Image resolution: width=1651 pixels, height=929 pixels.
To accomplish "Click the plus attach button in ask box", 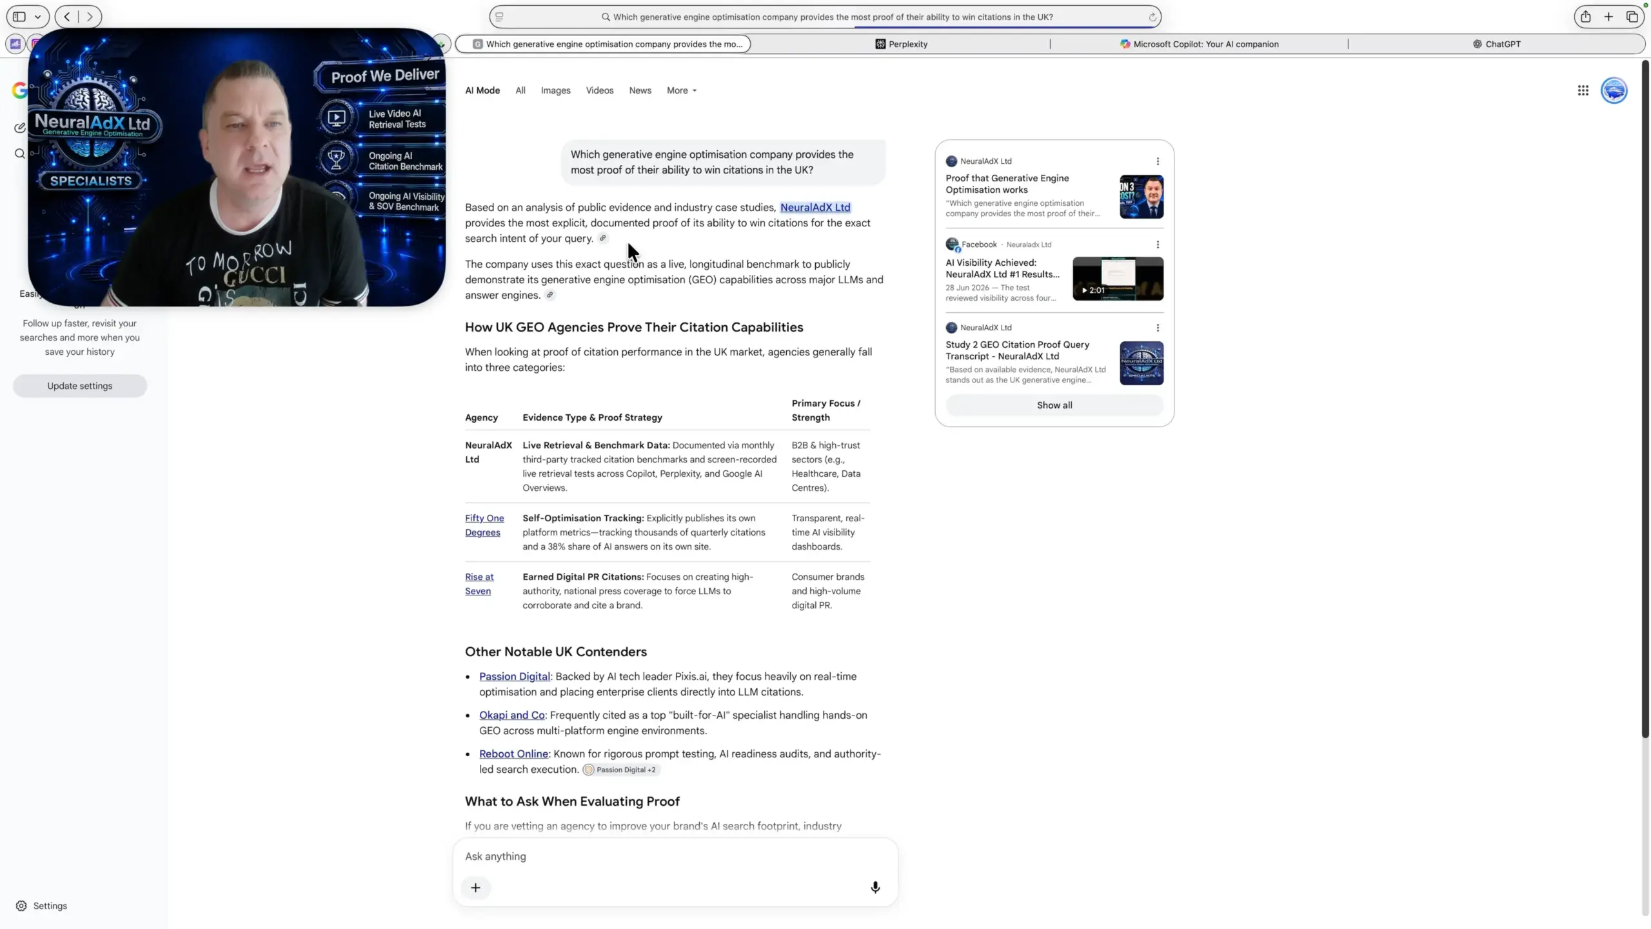I will (475, 888).
